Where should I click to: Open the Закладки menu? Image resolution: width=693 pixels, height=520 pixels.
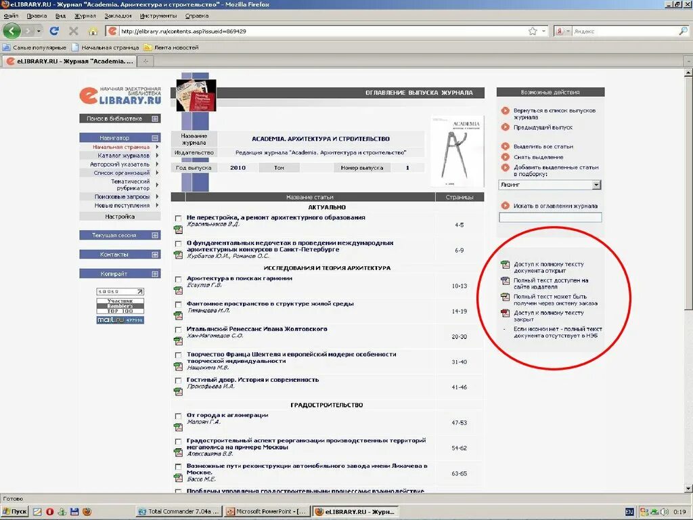click(x=118, y=16)
